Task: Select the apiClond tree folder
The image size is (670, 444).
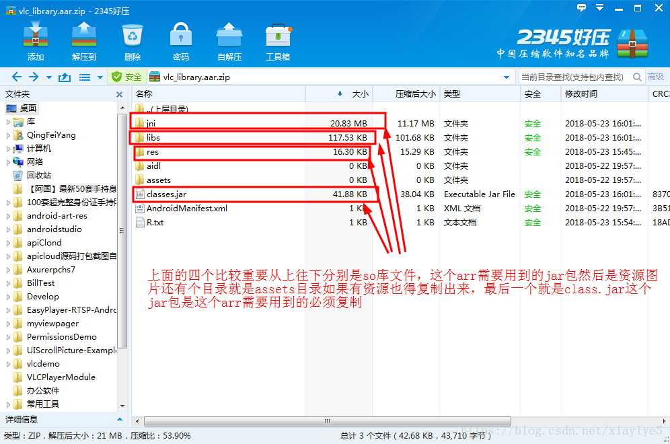Action: (x=38, y=243)
